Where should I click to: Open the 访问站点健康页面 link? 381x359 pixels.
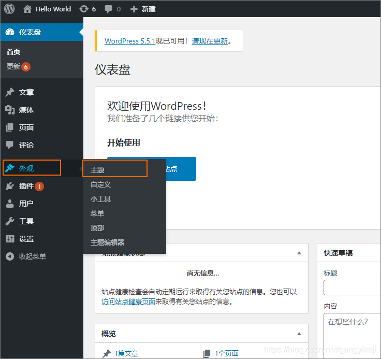coord(128,301)
